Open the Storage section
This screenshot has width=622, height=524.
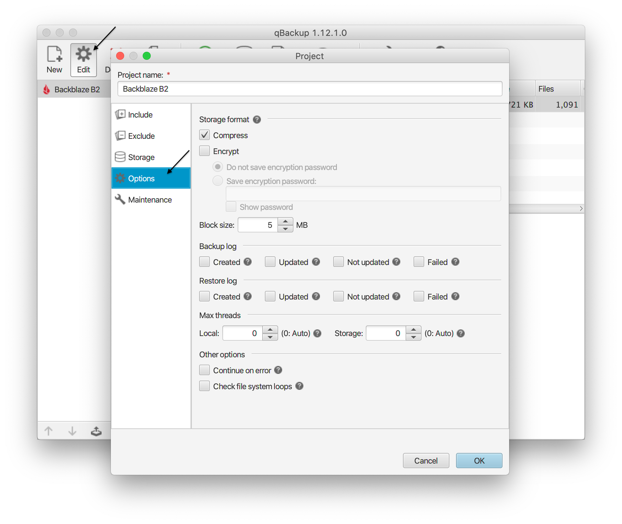tap(151, 157)
